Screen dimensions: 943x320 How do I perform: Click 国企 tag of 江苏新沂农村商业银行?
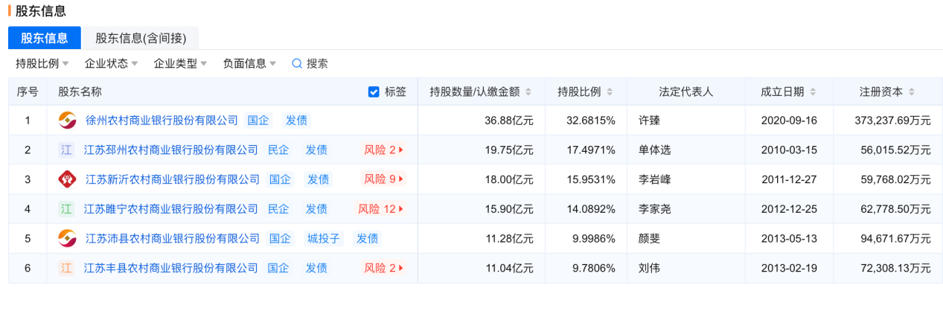[280, 179]
